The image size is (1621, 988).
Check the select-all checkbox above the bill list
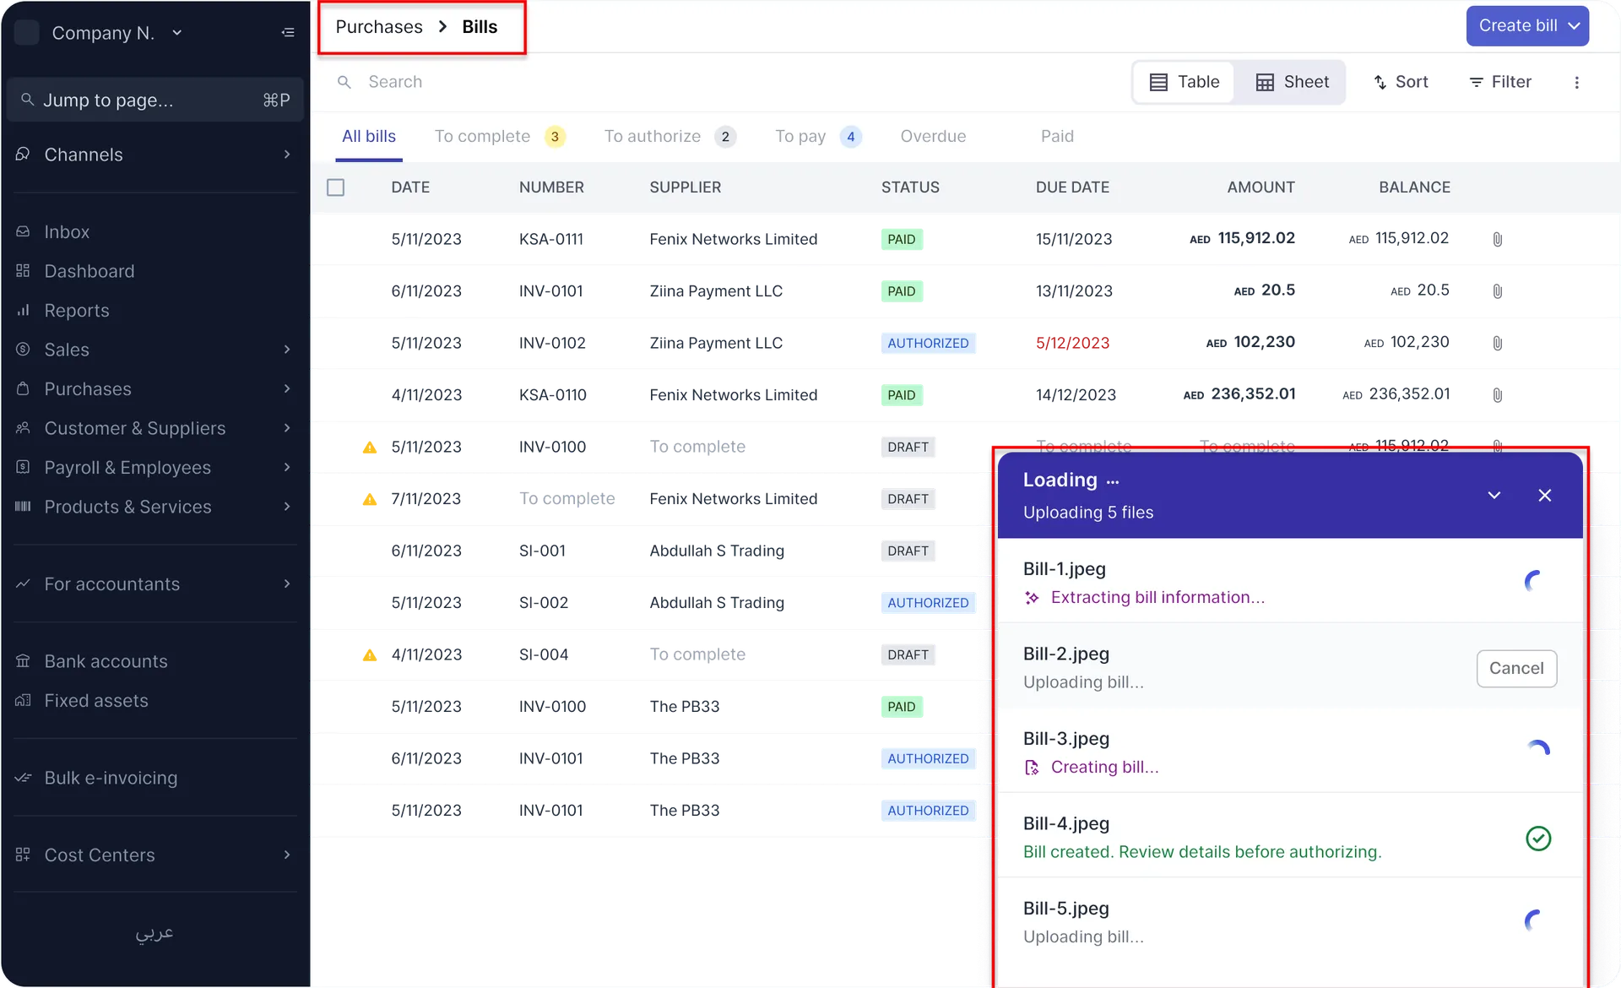pos(335,187)
